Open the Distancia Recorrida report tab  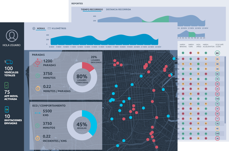click(118, 9)
